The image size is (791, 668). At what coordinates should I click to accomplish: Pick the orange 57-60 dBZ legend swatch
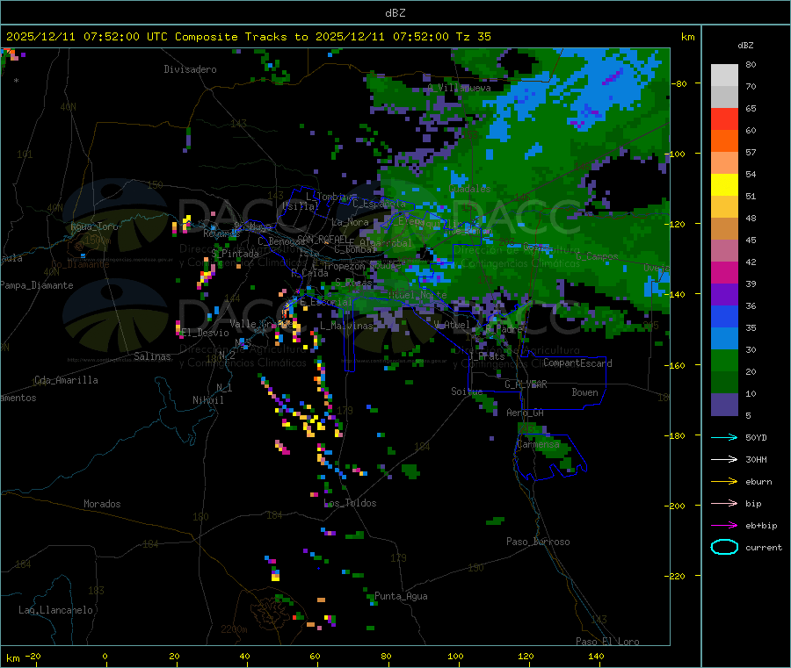coord(724,141)
